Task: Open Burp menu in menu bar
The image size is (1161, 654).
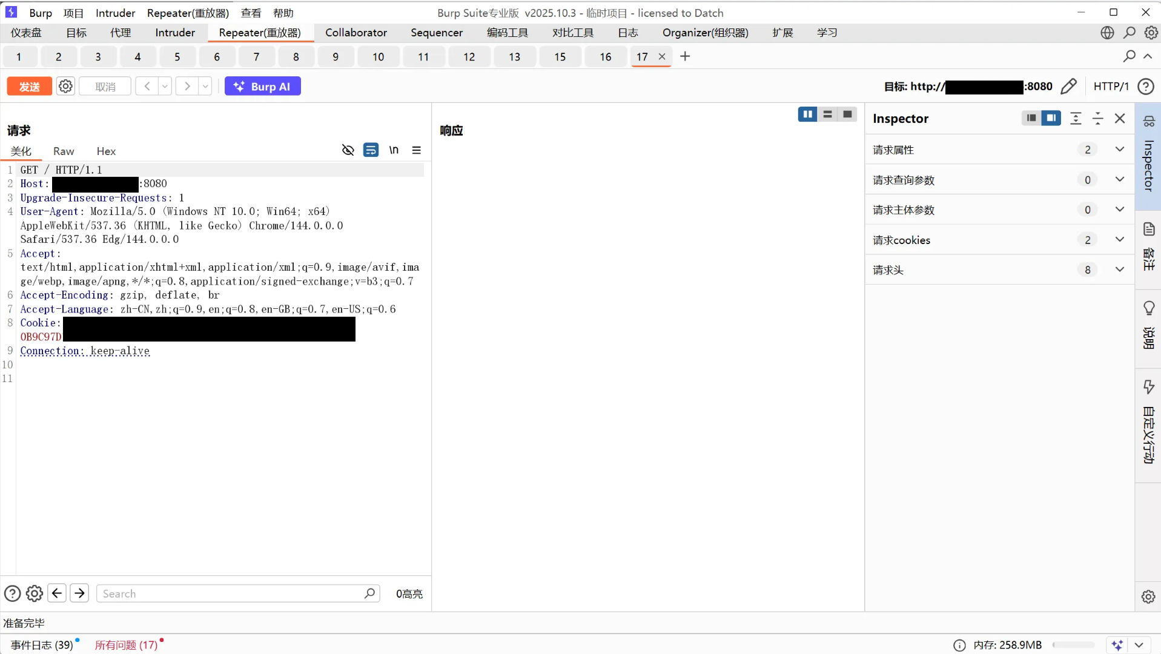Action: click(x=41, y=13)
